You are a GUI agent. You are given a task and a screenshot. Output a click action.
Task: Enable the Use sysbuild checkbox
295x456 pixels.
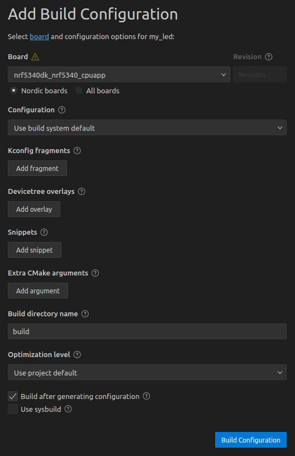[x=13, y=409]
